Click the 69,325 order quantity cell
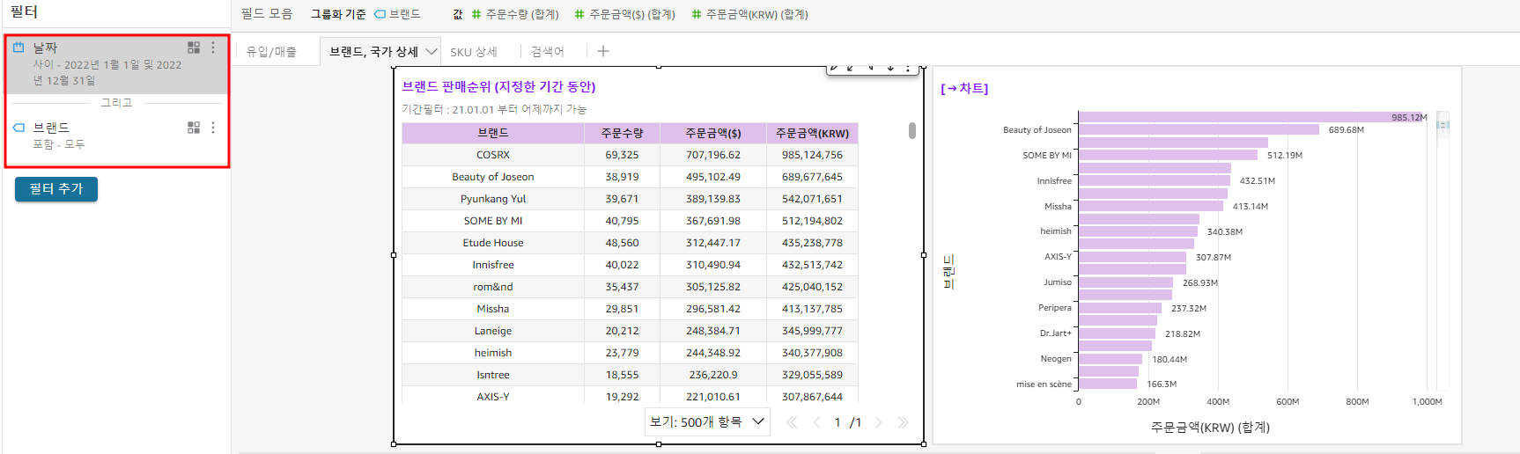Image resolution: width=1520 pixels, height=454 pixels. point(622,155)
